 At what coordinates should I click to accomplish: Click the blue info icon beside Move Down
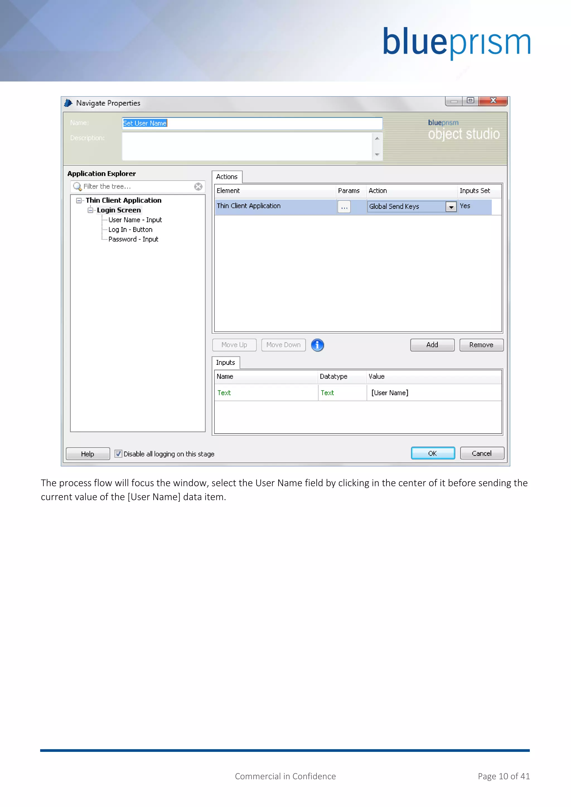[x=317, y=345]
